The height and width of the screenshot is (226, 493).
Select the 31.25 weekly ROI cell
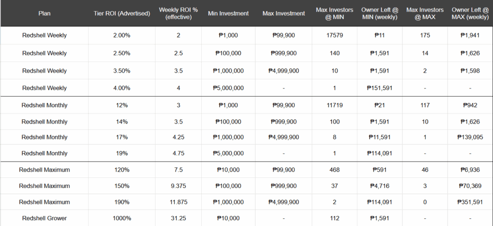(178, 218)
